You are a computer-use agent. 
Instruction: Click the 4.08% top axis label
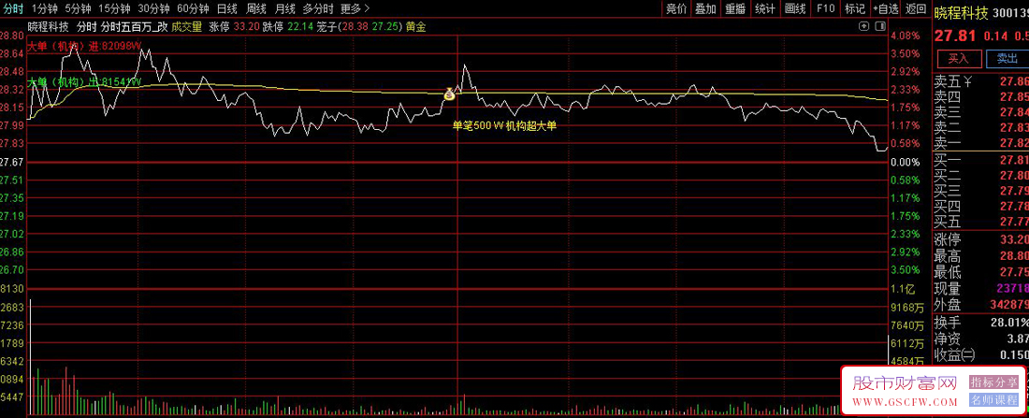[906, 36]
